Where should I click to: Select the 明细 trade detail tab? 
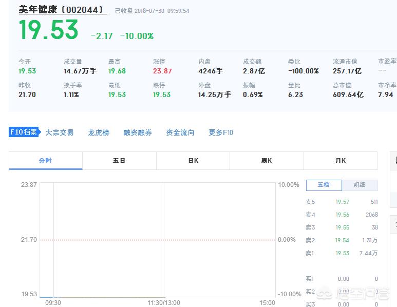click(360, 185)
